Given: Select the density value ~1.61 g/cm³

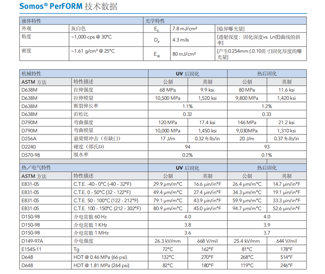Looking at the screenshot, I should tap(92, 50).
